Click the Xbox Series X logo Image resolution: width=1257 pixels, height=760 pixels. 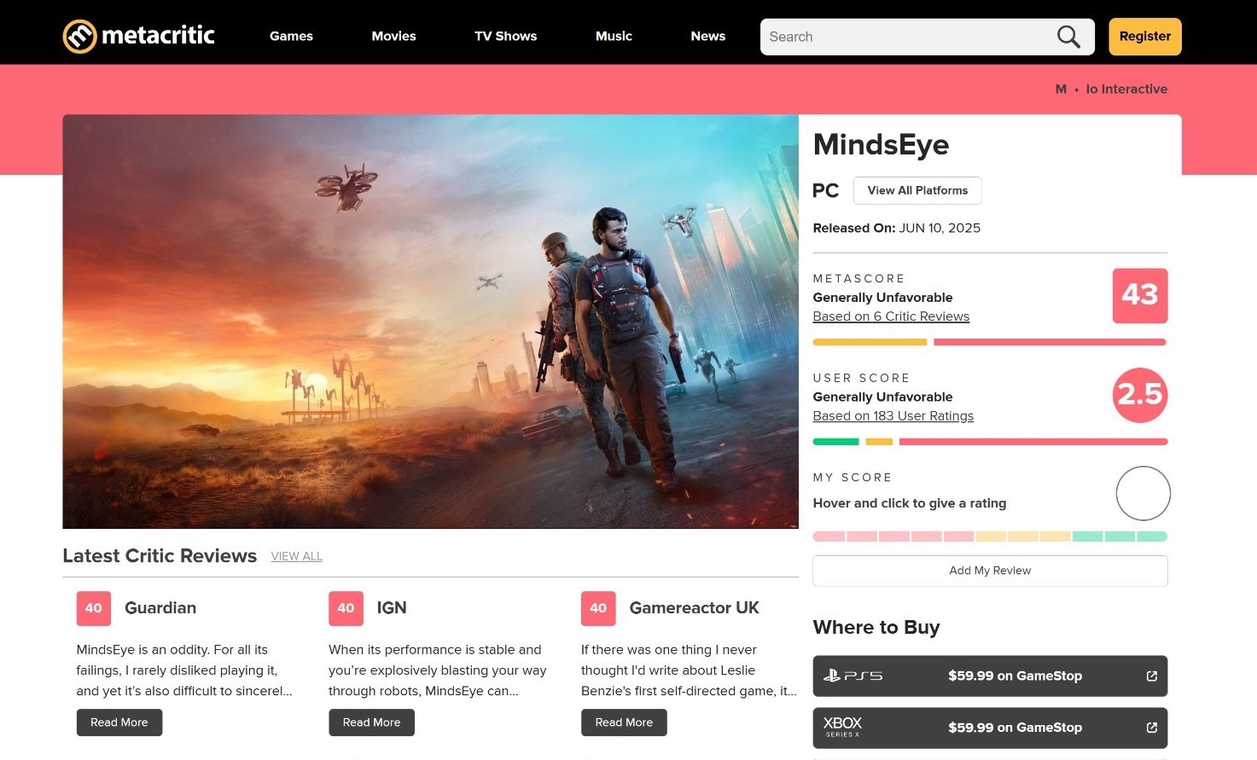point(842,727)
